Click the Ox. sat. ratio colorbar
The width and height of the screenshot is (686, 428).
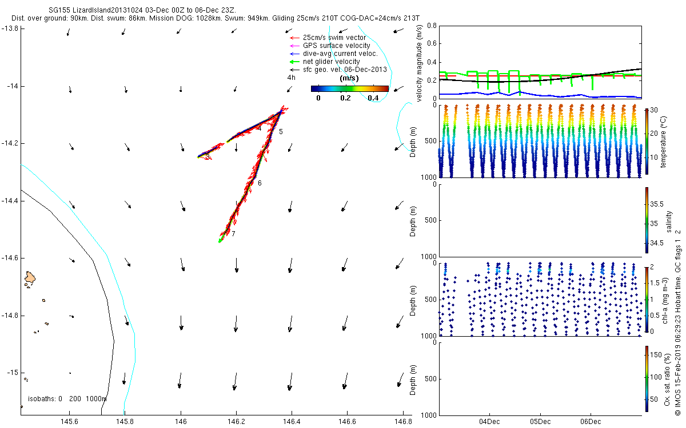click(x=647, y=378)
